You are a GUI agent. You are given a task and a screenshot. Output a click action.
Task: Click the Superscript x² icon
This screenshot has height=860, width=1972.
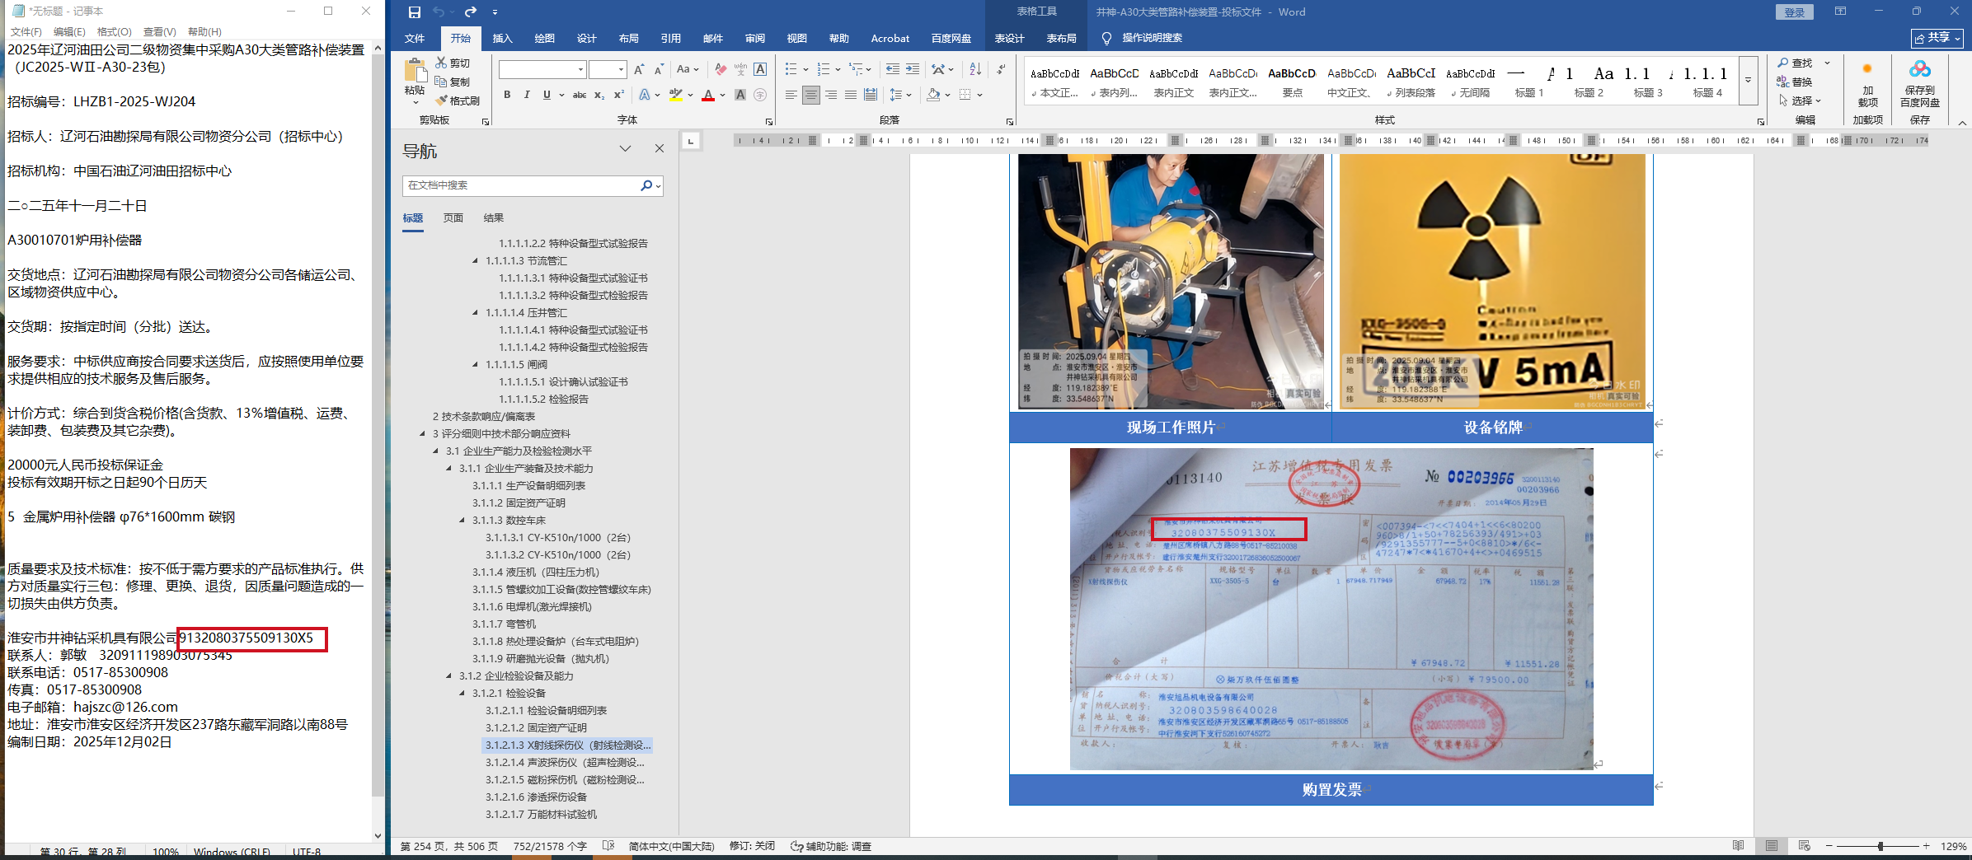[618, 95]
